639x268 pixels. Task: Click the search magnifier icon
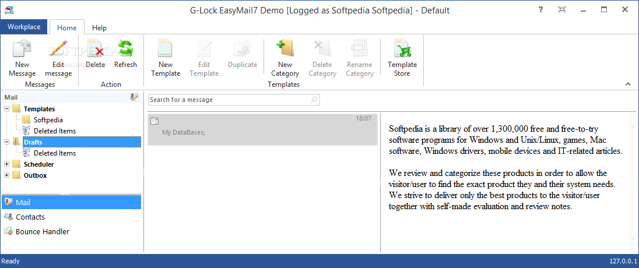tap(314, 100)
